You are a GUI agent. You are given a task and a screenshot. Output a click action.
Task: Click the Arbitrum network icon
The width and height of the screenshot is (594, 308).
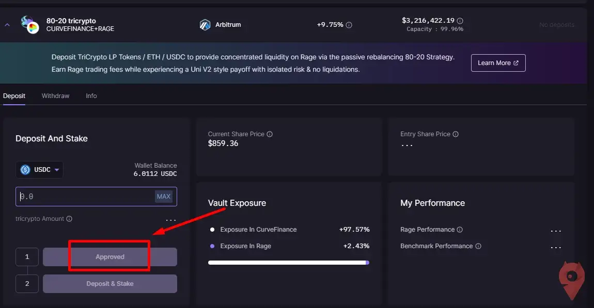pos(205,25)
